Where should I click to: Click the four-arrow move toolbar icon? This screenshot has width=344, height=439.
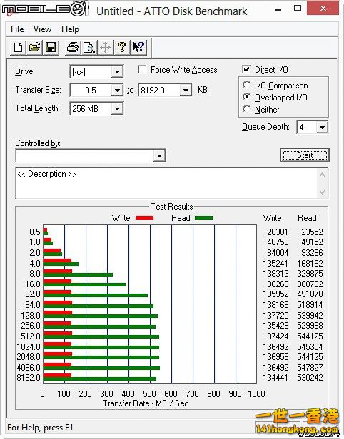coord(106,47)
